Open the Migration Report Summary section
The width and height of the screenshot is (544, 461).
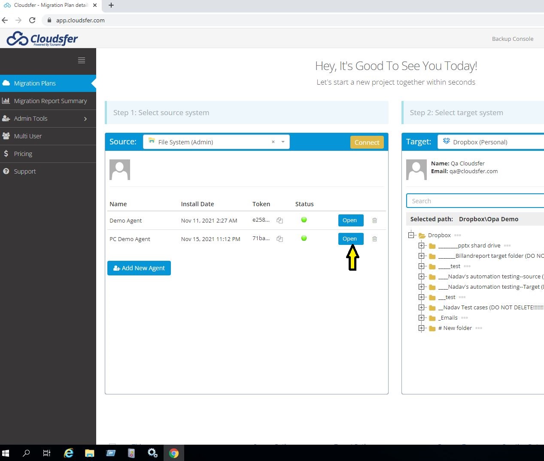tap(51, 101)
